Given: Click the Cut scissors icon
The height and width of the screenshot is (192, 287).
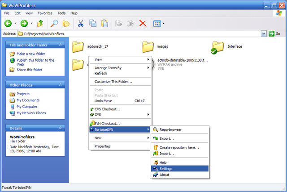Looking at the screenshot, I should point(81,23).
